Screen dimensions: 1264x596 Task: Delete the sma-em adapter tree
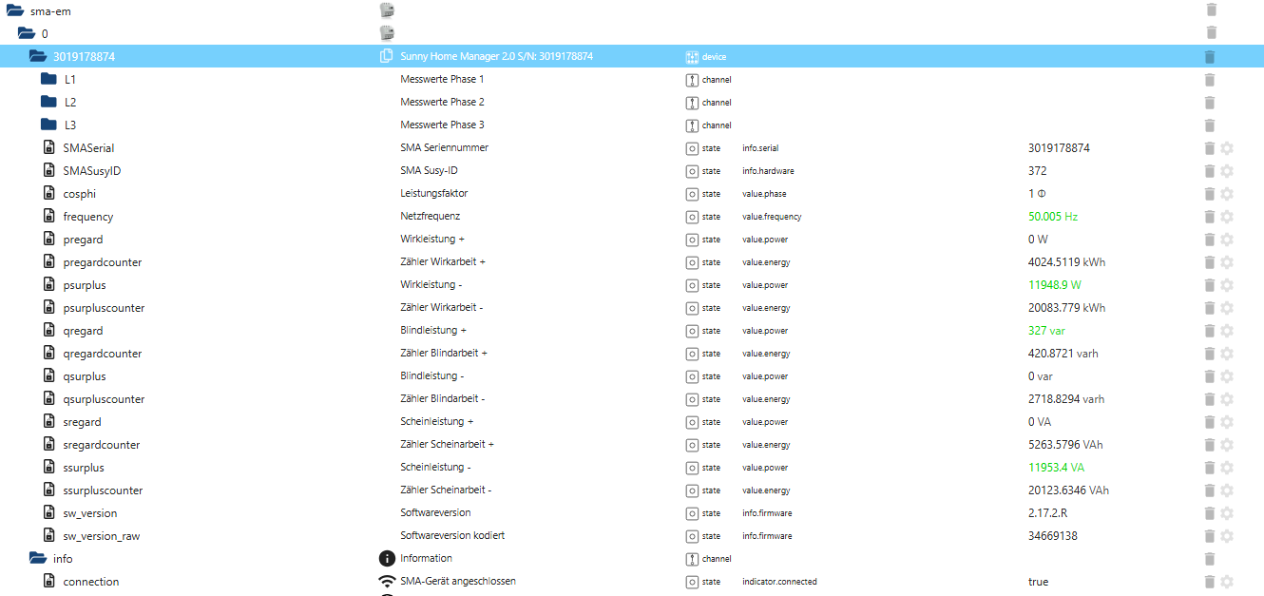pos(1210,10)
